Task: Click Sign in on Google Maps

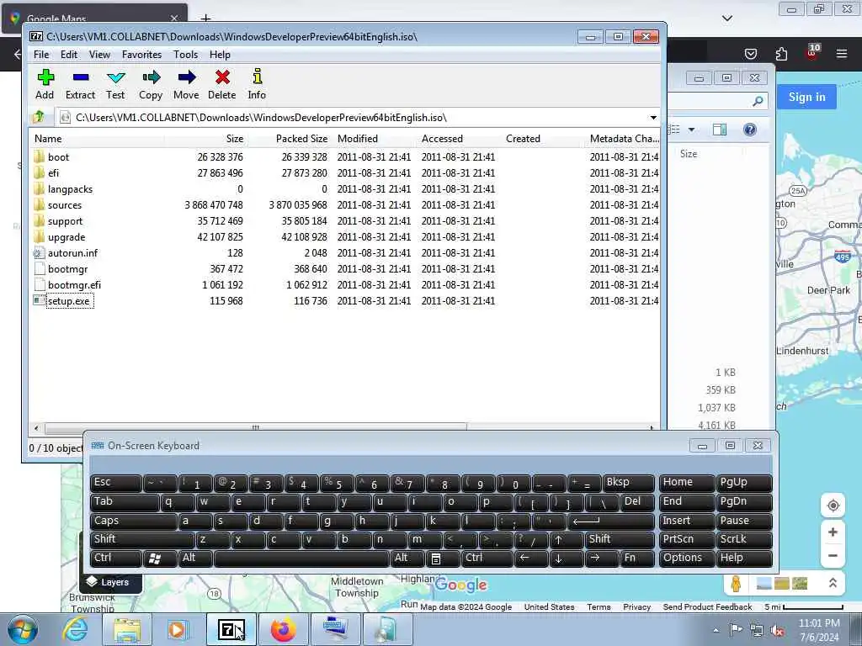Action: (x=806, y=98)
